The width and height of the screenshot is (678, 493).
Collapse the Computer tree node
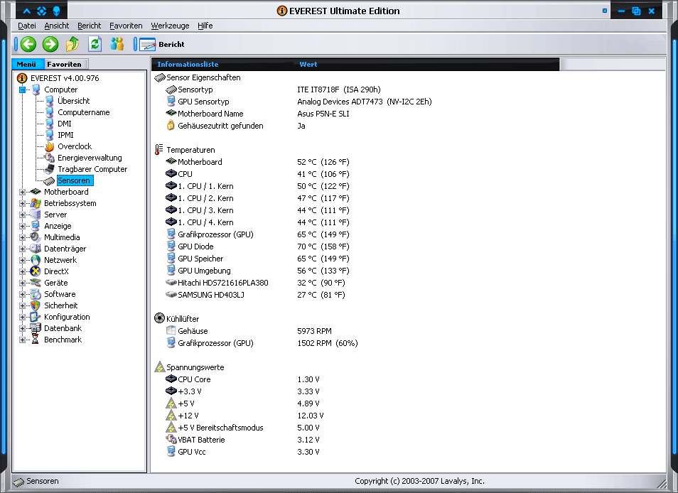click(x=23, y=90)
